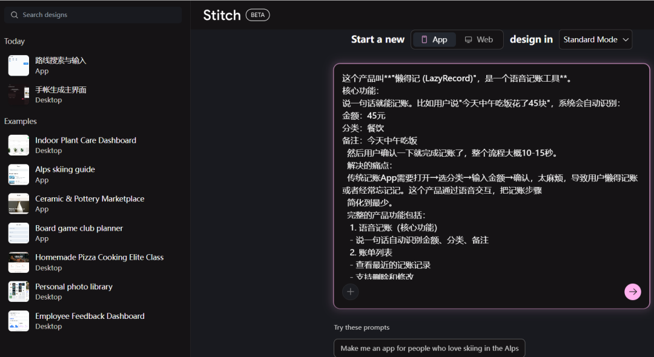654x357 pixels.
Task: Click the monitor icon in Web toggle
Action: click(468, 39)
